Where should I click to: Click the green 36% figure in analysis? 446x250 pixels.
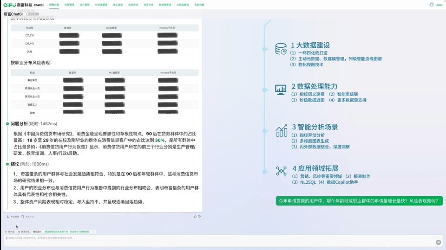click(160, 141)
